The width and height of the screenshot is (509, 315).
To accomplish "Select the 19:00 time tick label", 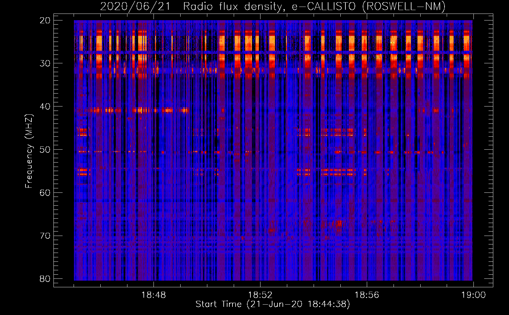I will tap(473, 295).
